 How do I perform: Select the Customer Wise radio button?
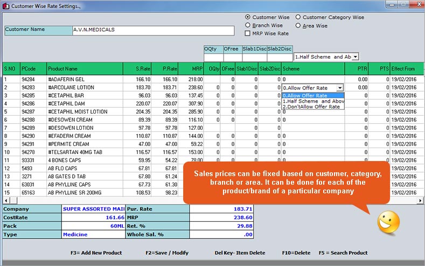(247, 17)
